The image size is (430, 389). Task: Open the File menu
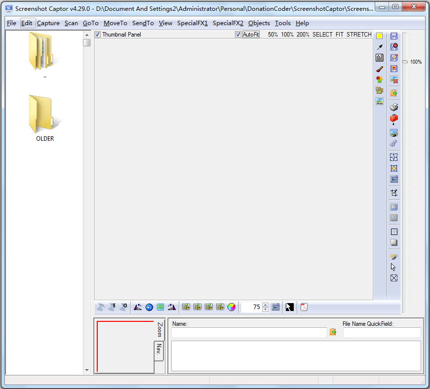[11, 23]
